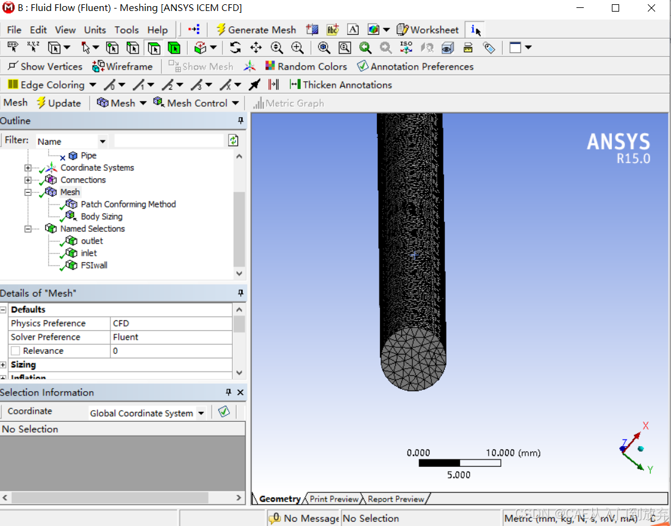This screenshot has height=526, width=671.
Task: Open the Edit menu
Action: tap(38, 30)
